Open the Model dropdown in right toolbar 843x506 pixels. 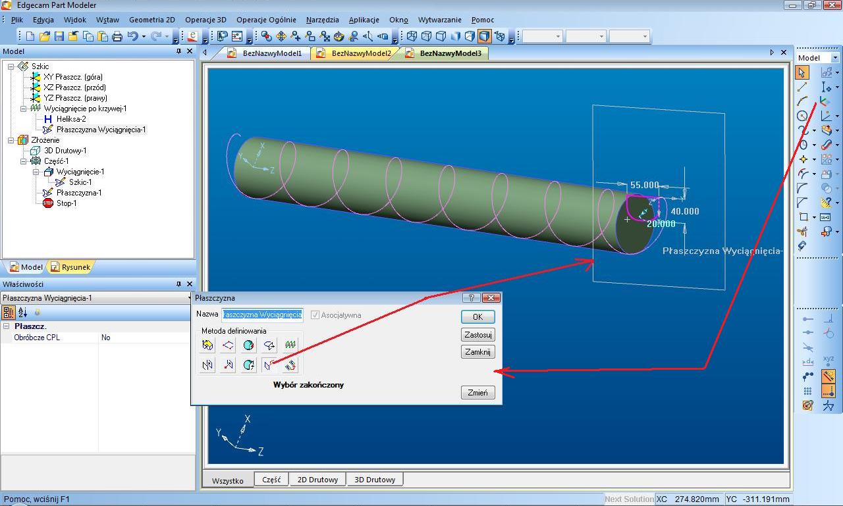point(835,58)
